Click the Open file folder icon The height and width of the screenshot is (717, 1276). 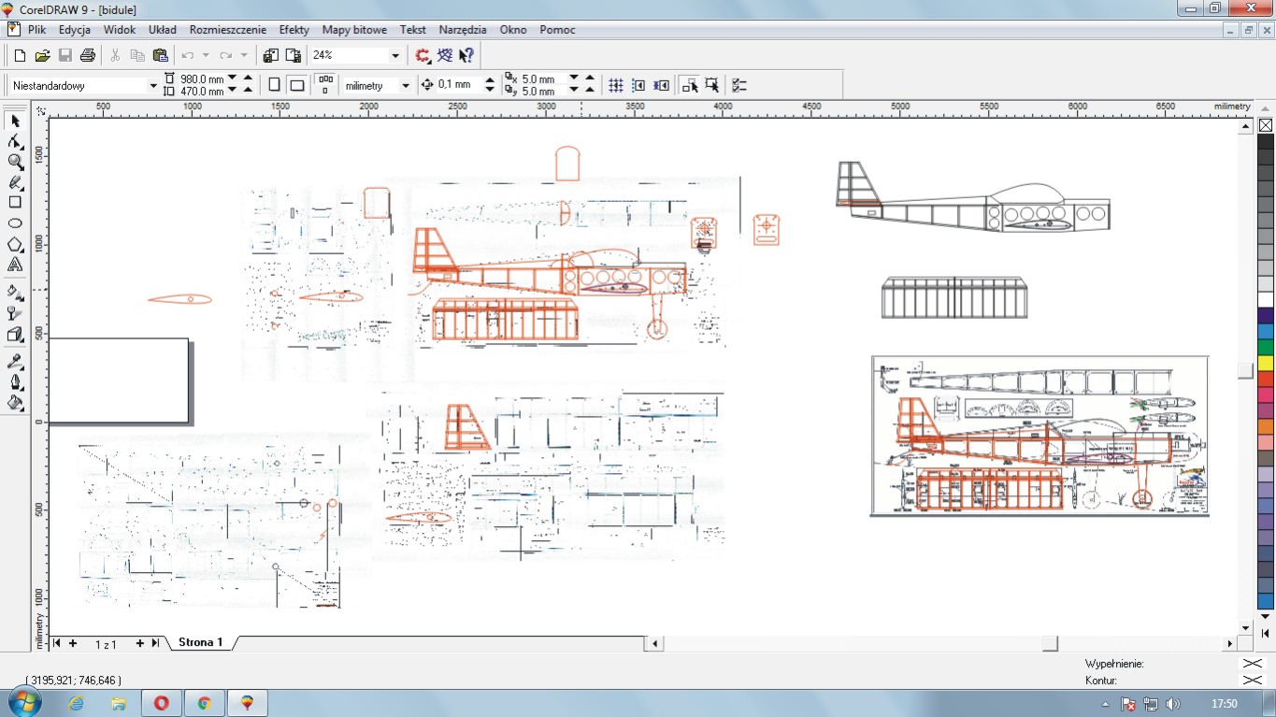42,55
